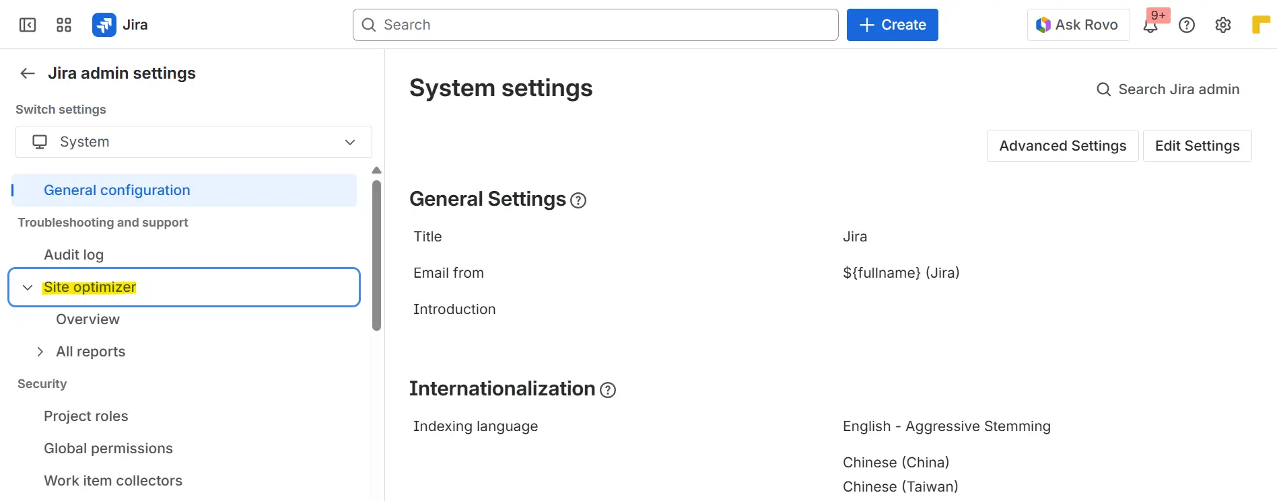
Task: Click the back arrow beside Jira admin settings
Action: point(28,73)
